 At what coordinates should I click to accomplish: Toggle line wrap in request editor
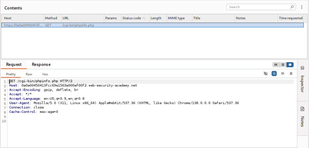pyautogui.click(x=274, y=74)
